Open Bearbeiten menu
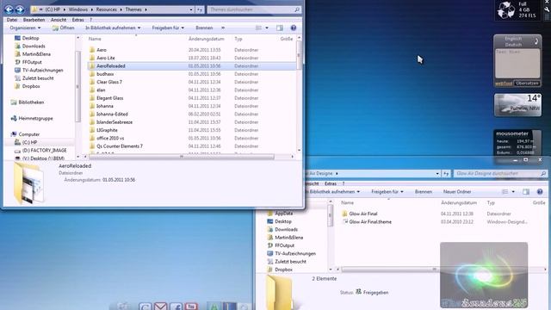 click(x=34, y=20)
